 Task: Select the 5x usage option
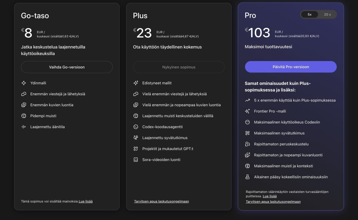[309, 14]
